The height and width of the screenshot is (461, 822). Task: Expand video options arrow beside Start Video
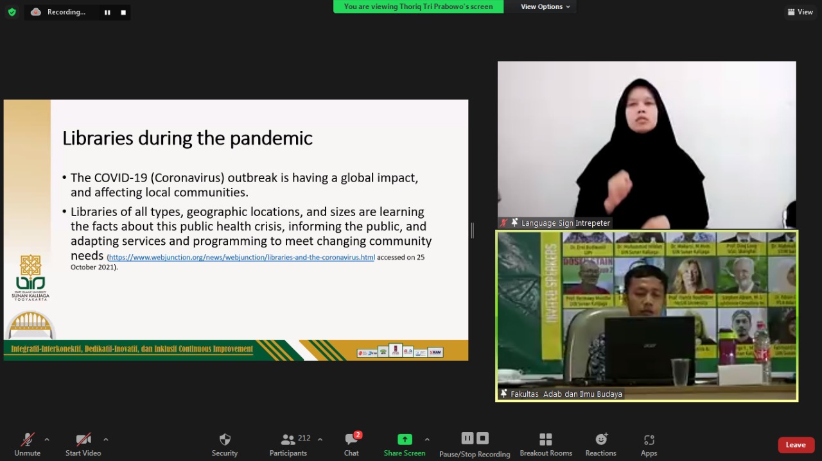106,440
